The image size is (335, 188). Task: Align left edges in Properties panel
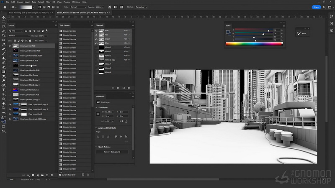[x=98, y=137]
